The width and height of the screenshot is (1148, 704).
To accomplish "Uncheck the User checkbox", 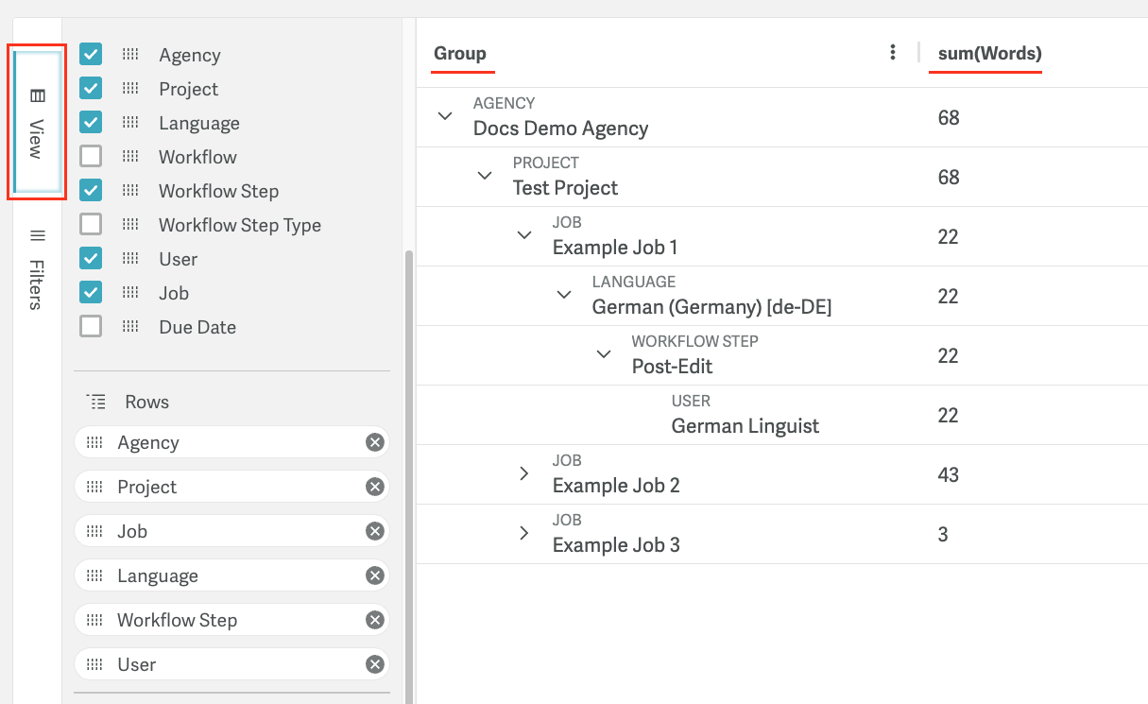I will [x=91, y=259].
